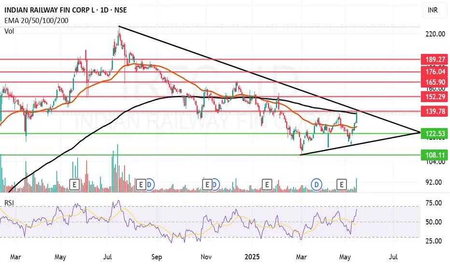Click the D dividend marker next to August earnings
The image size is (450, 265).
point(150,185)
